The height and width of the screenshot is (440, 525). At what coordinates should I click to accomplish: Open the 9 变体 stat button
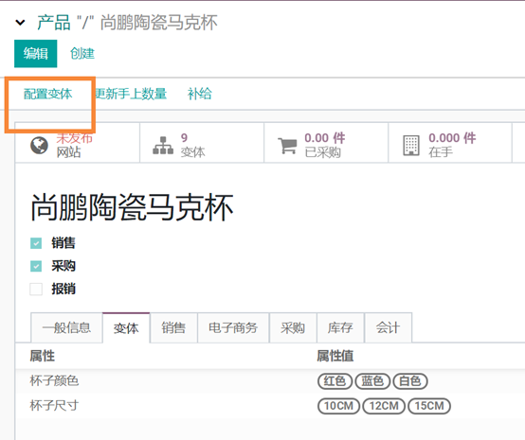click(202, 143)
